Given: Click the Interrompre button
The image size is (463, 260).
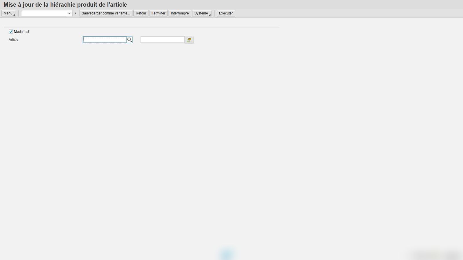Looking at the screenshot, I should [x=180, y=13].
